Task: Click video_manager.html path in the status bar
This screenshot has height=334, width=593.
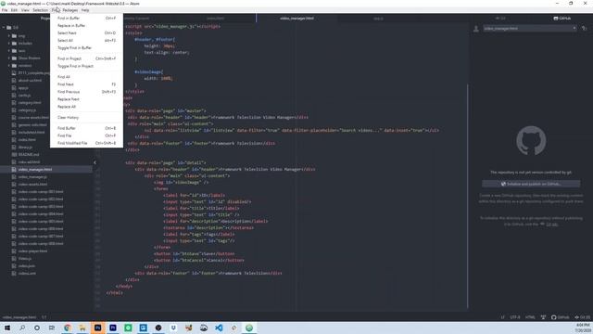Action: tap(19, 317)
